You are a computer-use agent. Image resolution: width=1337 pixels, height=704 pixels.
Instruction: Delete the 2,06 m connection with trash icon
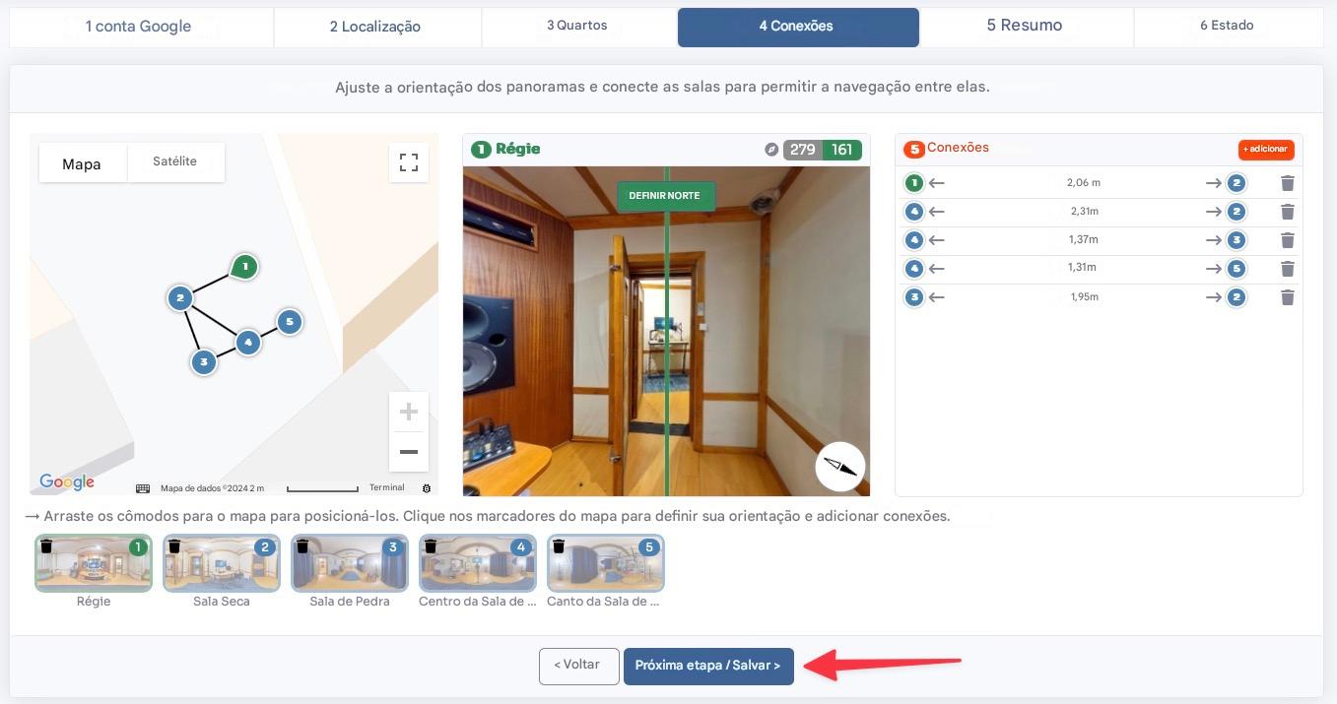click(x=1287, y=183)
